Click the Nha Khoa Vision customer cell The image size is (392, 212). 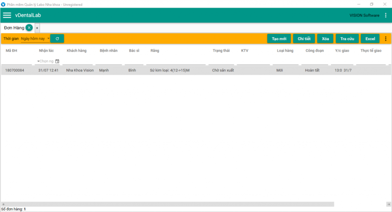[80, 70]
